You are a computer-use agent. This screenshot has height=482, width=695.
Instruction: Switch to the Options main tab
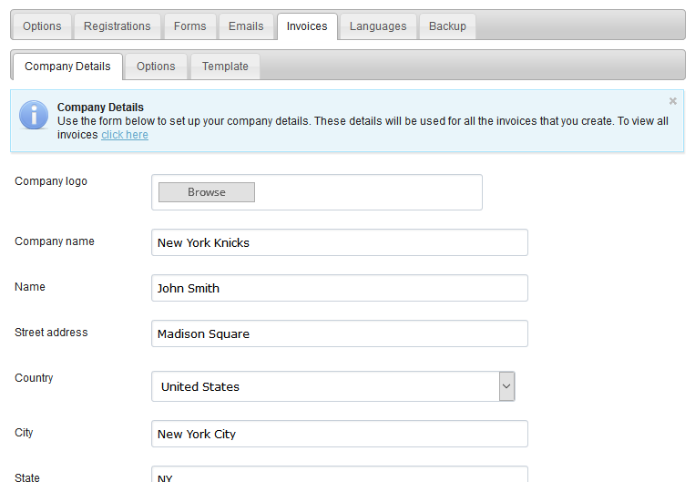click(42, 26)
